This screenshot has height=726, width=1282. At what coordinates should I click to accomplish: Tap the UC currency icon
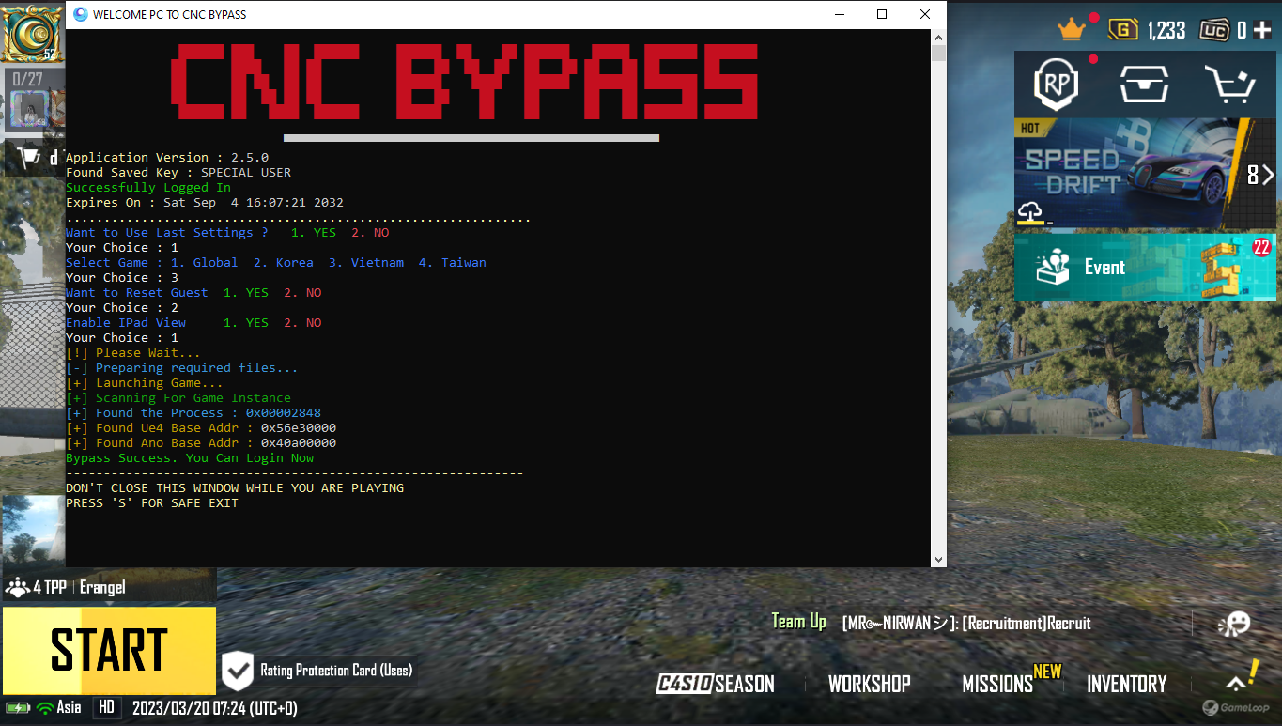1216,30
